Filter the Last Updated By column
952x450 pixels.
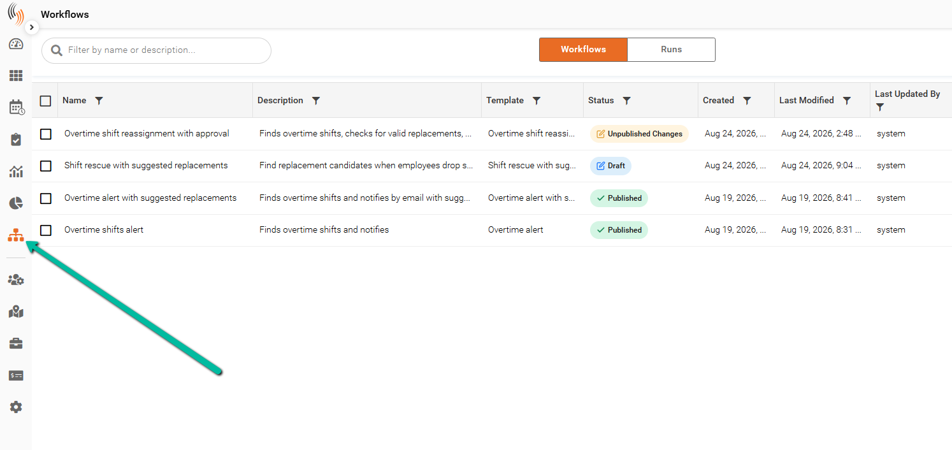(x=880, y=107)
